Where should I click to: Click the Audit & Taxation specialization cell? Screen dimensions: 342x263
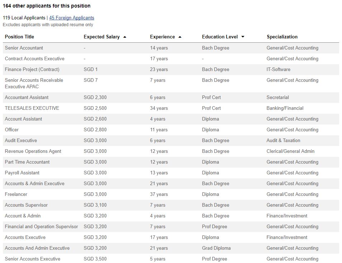click(283, 141)
